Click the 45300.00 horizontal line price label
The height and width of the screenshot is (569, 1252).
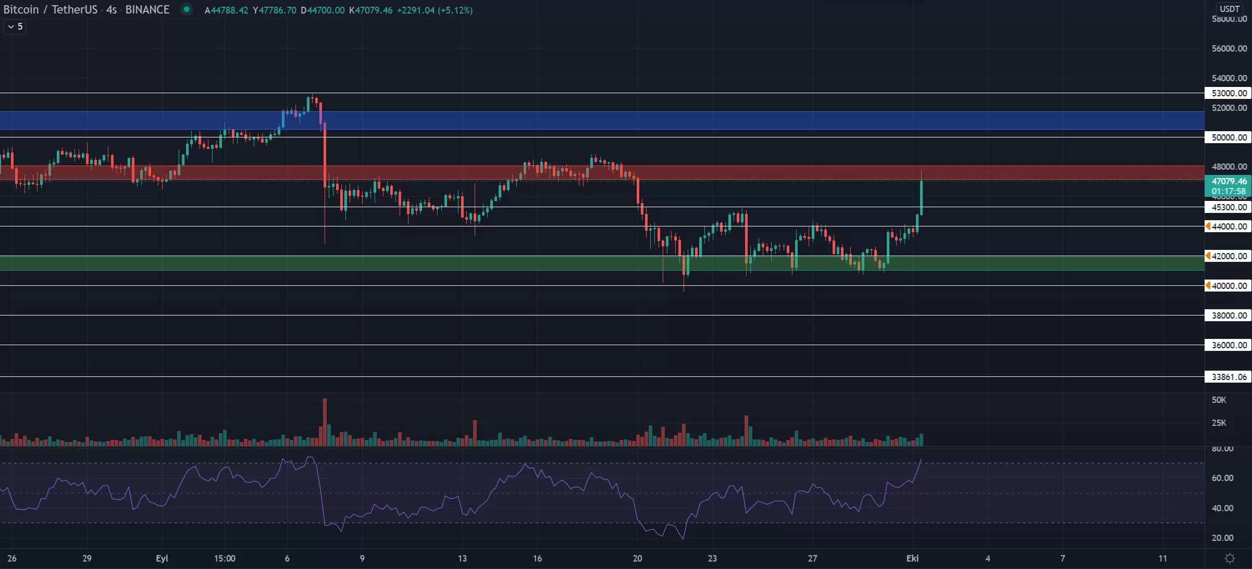(x=1229, y=207)
